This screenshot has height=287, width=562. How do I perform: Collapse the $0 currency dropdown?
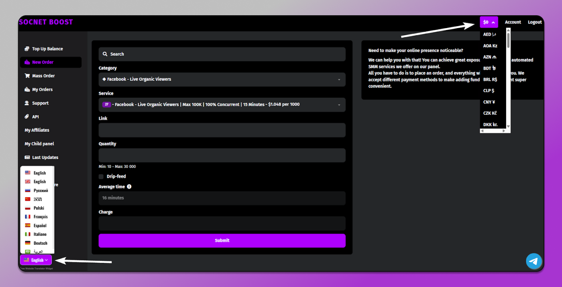489,22
